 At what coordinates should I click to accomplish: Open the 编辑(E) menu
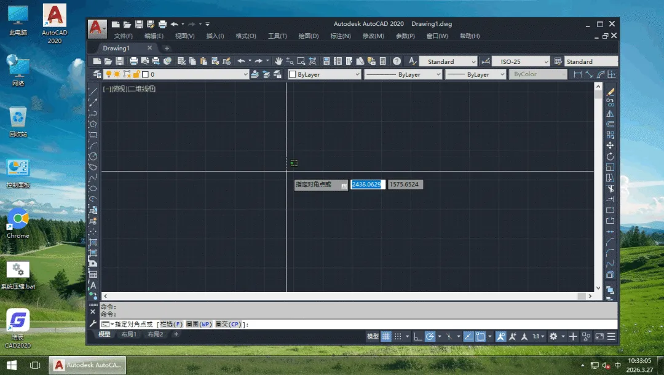tap(154, 36)
